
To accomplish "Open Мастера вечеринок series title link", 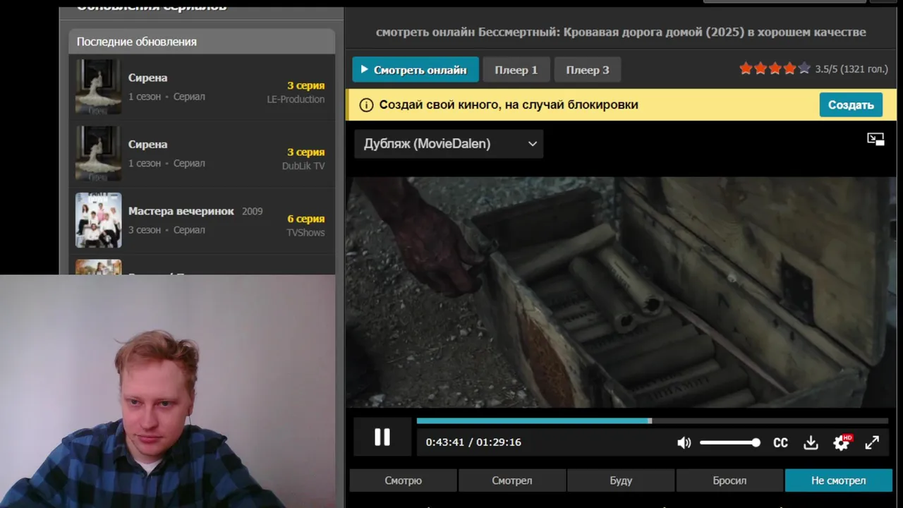I will coord(181,211).
